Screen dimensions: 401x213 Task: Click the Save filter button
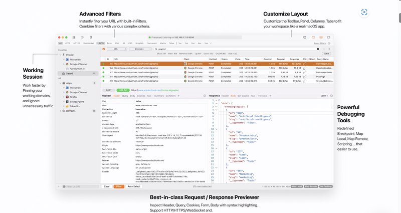point(327,53)
